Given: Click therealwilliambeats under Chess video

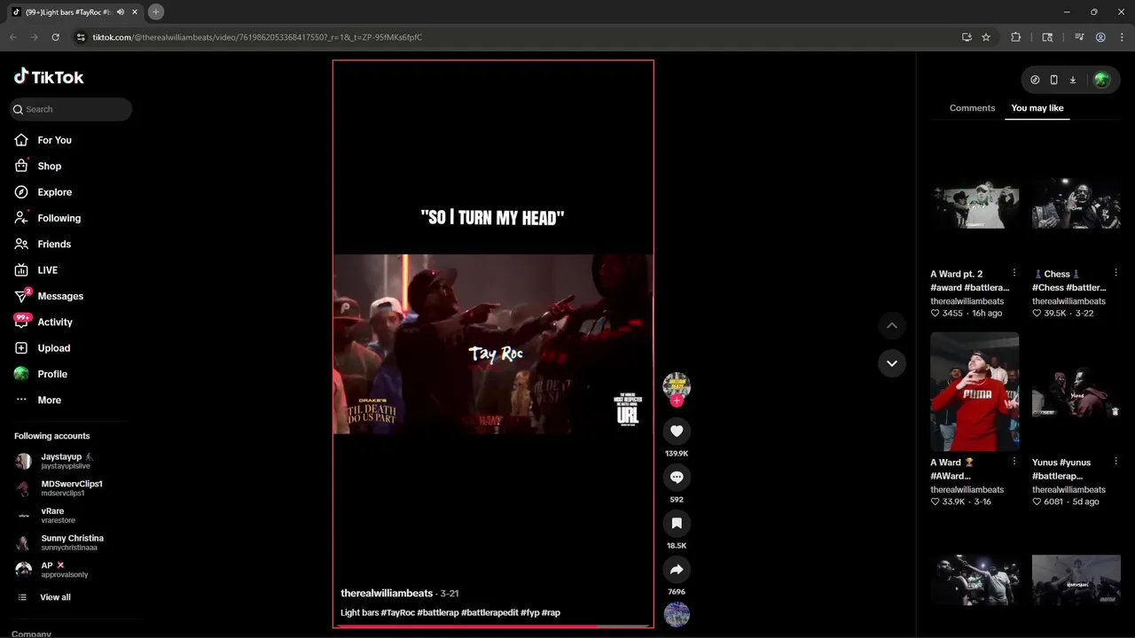Looking at the screenshot, I should (1068, 301).
